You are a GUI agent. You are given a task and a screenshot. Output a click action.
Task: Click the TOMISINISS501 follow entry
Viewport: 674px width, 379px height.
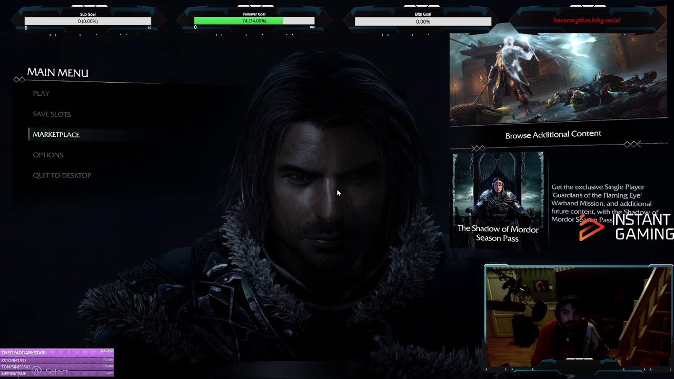pos(57,367)
